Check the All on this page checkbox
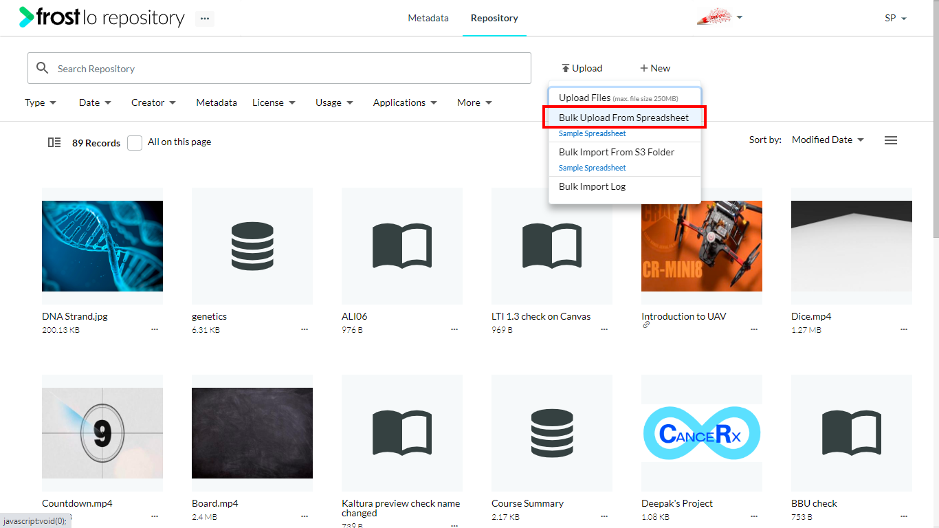939x528 pixels. (x=135, y=142)
